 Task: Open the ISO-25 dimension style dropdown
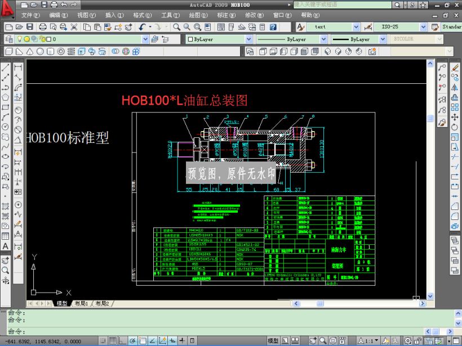point(423,27)
